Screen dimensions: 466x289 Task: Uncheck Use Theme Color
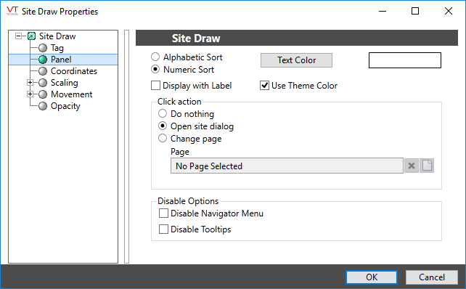tap(264, 86)
